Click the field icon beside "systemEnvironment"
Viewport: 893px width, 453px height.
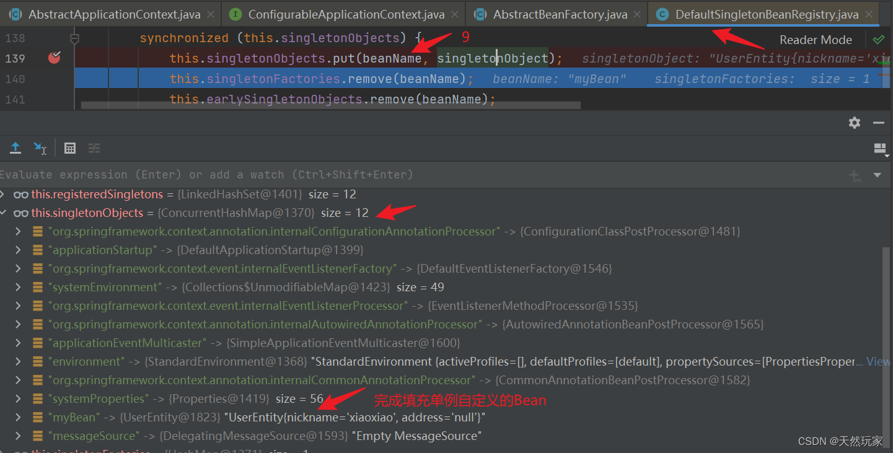pyautogui.click(x=38, y=287)
